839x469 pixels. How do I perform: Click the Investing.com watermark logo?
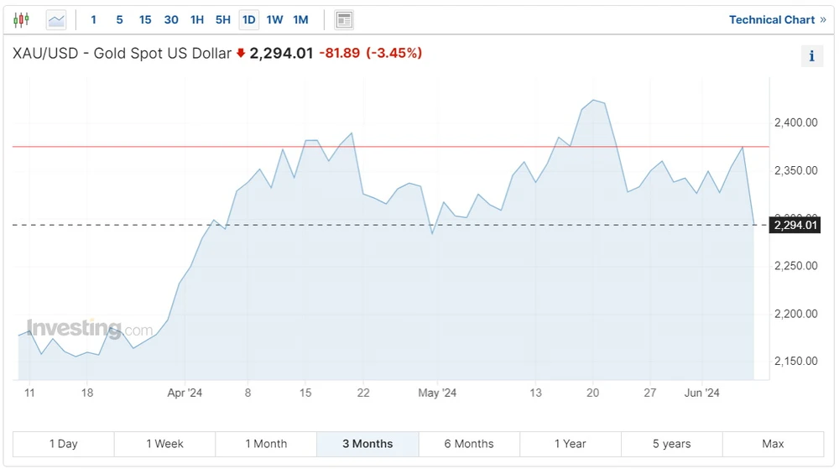click(x=89, y=328)
